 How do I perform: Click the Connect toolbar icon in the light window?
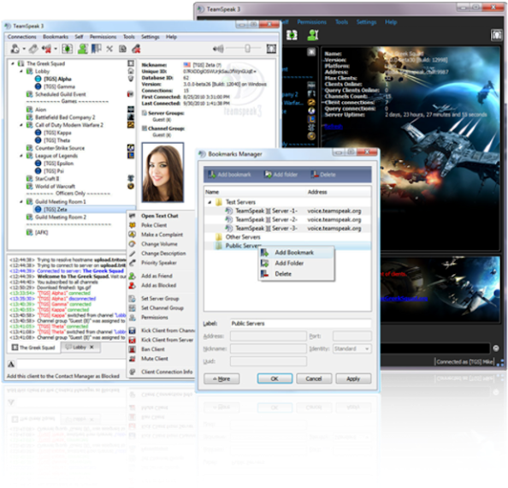click(x=15, y=49)
